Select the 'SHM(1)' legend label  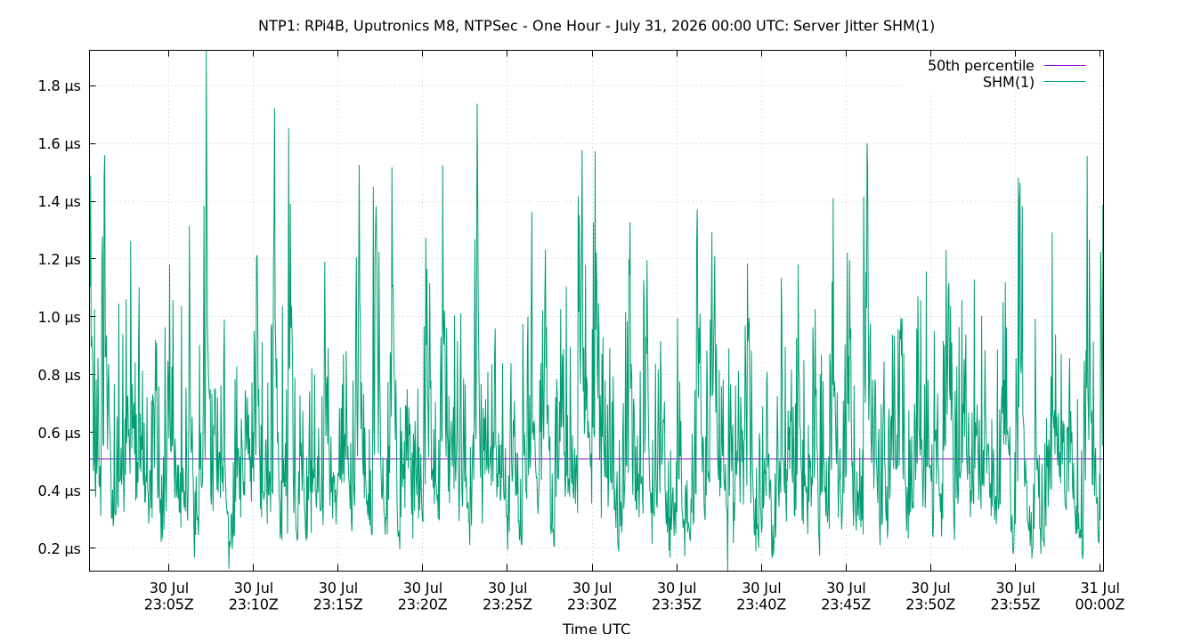[1009, 82]
